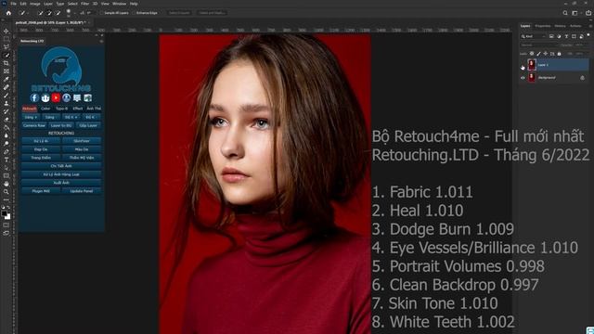Toggle lock position in Layers panel

coord(546,54)
